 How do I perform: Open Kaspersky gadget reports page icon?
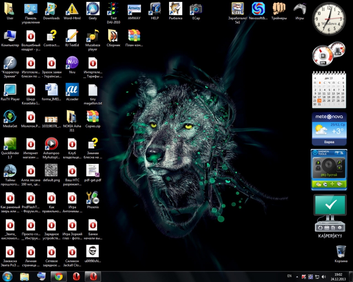333,228
